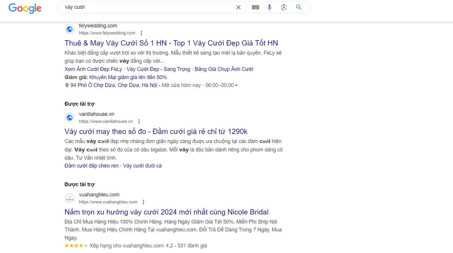Open three-dot menu for vuahanghieu.com ad
Screen dimensions: 453x253
tap(143, 202)
